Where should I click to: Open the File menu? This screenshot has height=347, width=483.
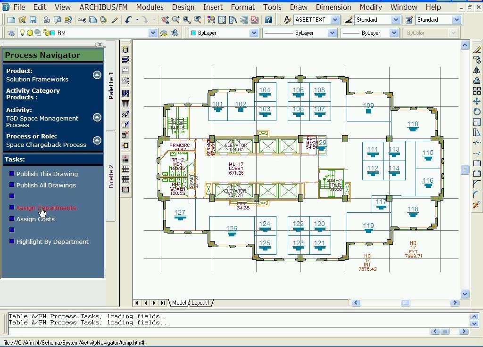(x=19, y=7)
